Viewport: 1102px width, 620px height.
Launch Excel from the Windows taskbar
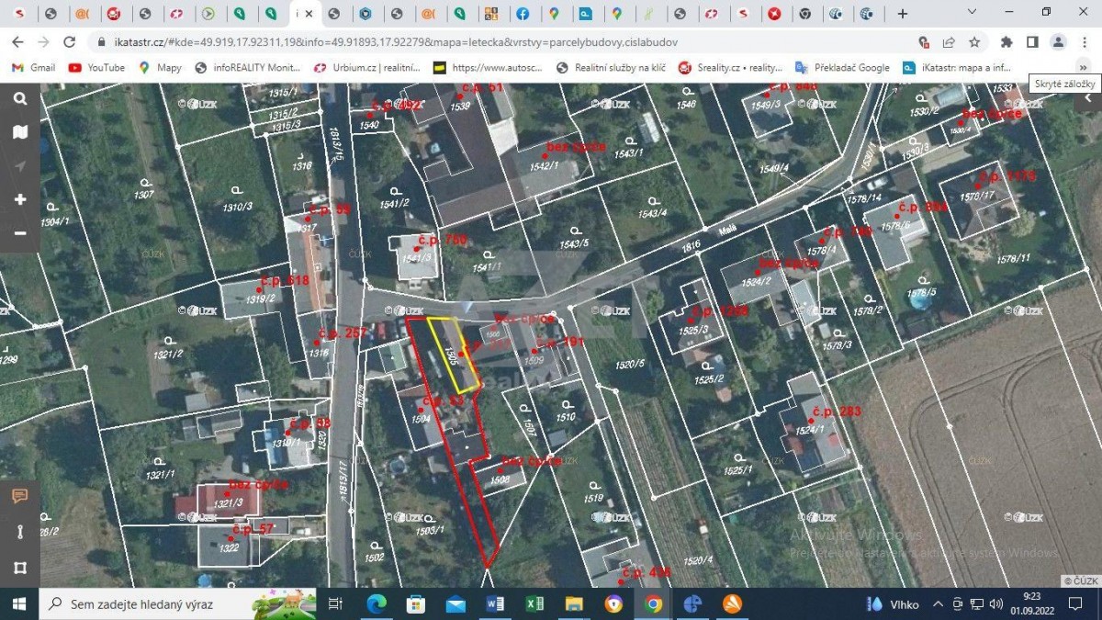[x=534, y=603]
